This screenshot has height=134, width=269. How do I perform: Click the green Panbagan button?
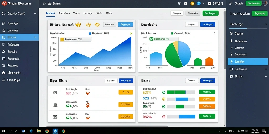[210, 13]
